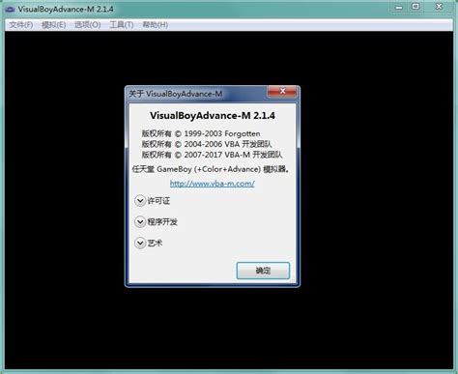Open the 工具(T) menu
458x374 pixels.
122,25
